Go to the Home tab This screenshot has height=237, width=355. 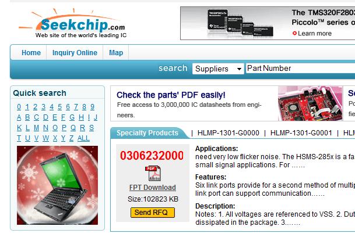pyautogui.click(x=31, y=53)
